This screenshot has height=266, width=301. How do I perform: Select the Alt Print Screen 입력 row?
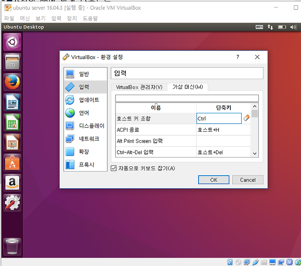tap(156, 141)
